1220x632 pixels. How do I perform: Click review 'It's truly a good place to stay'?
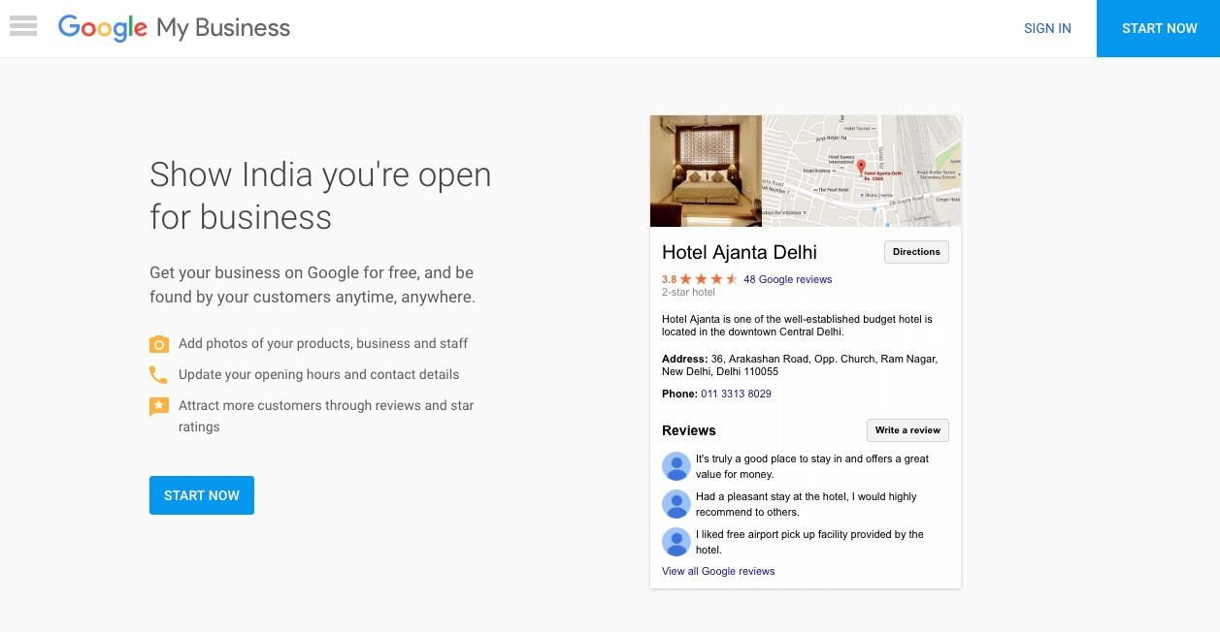coord(812,466)
